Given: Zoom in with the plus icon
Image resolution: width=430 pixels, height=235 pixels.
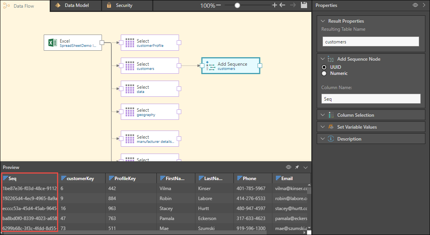Looking at the screenshot, I should tap(275, 5).
